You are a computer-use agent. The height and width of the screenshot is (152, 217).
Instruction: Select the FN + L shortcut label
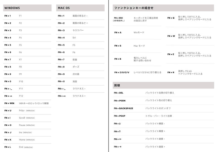coord(8,147)
